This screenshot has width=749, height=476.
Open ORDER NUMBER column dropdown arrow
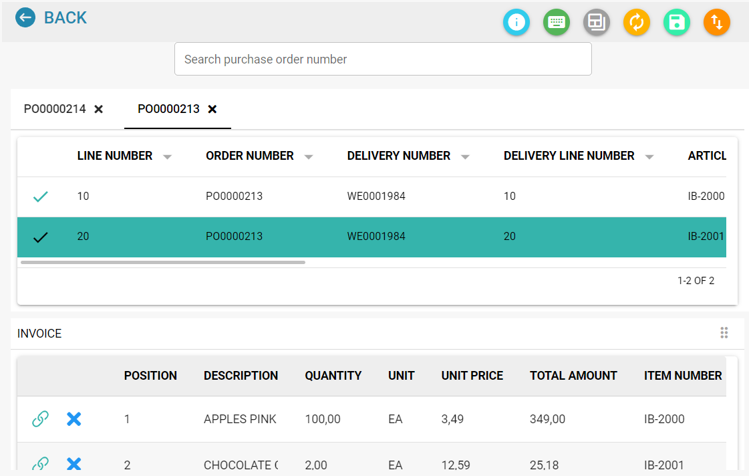tap(309, 156)
